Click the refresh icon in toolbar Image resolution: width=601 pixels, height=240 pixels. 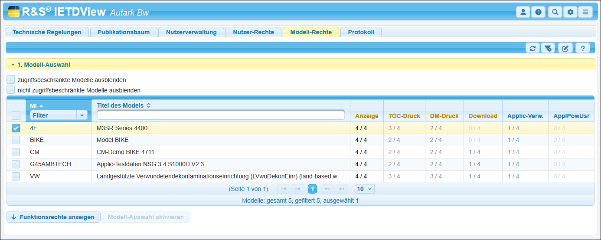pyautogui.click(x=532, y=48)
